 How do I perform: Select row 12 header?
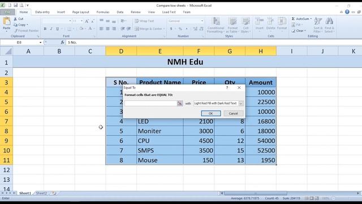[x=6, y=170]
